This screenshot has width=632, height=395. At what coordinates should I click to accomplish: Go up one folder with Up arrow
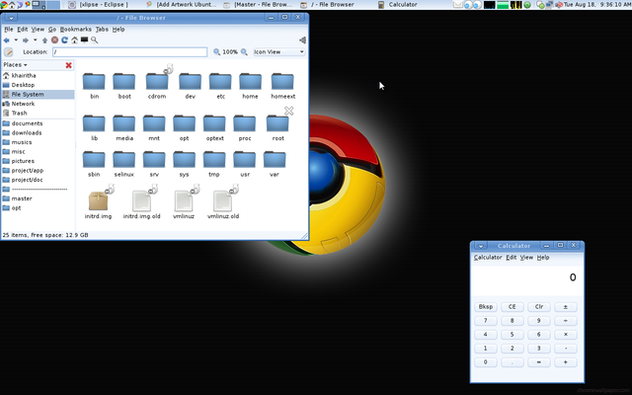point(44,40)
